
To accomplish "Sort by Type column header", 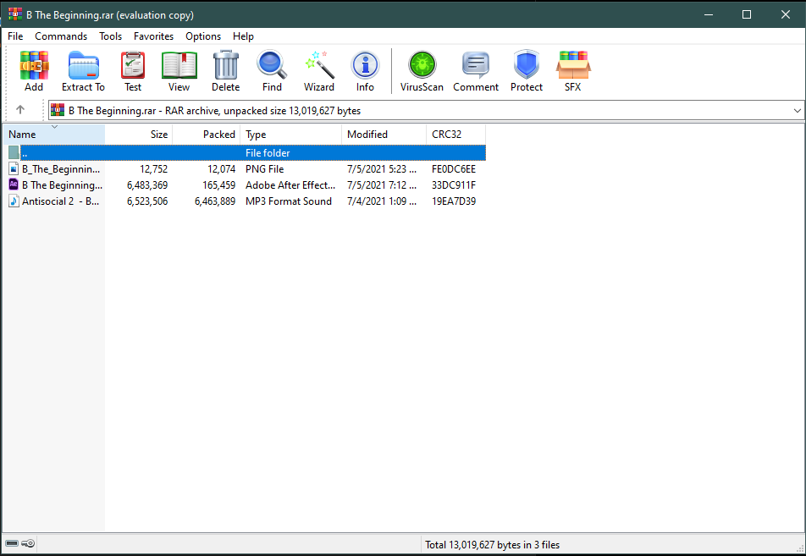I will pos(291,134).
